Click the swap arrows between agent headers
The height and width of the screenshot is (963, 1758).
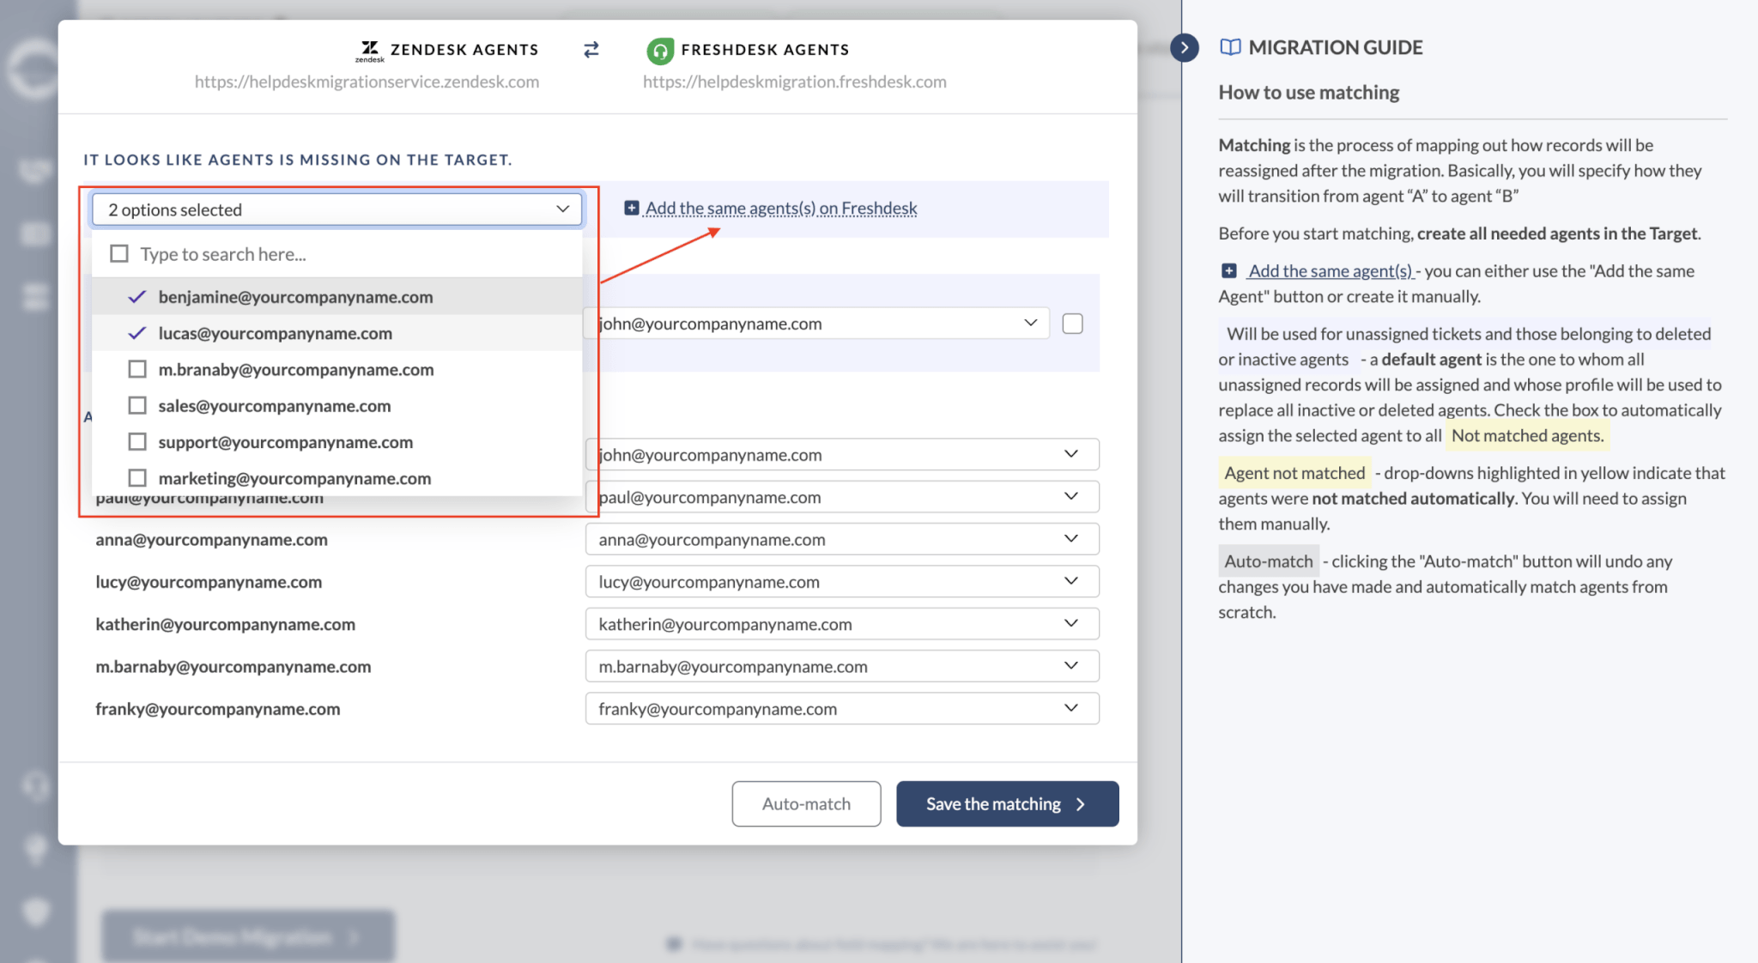[x=591, y=50]
